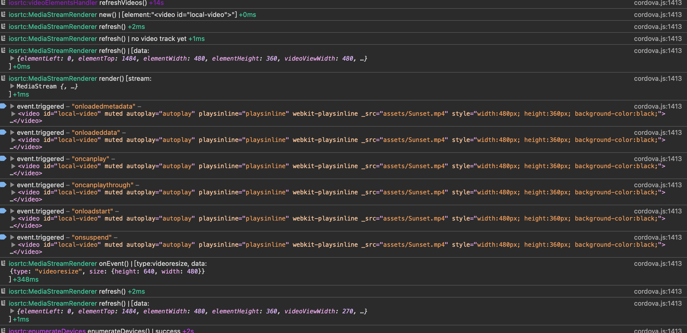Expand video element under oncanplaythrough event

tap(13, 192)
